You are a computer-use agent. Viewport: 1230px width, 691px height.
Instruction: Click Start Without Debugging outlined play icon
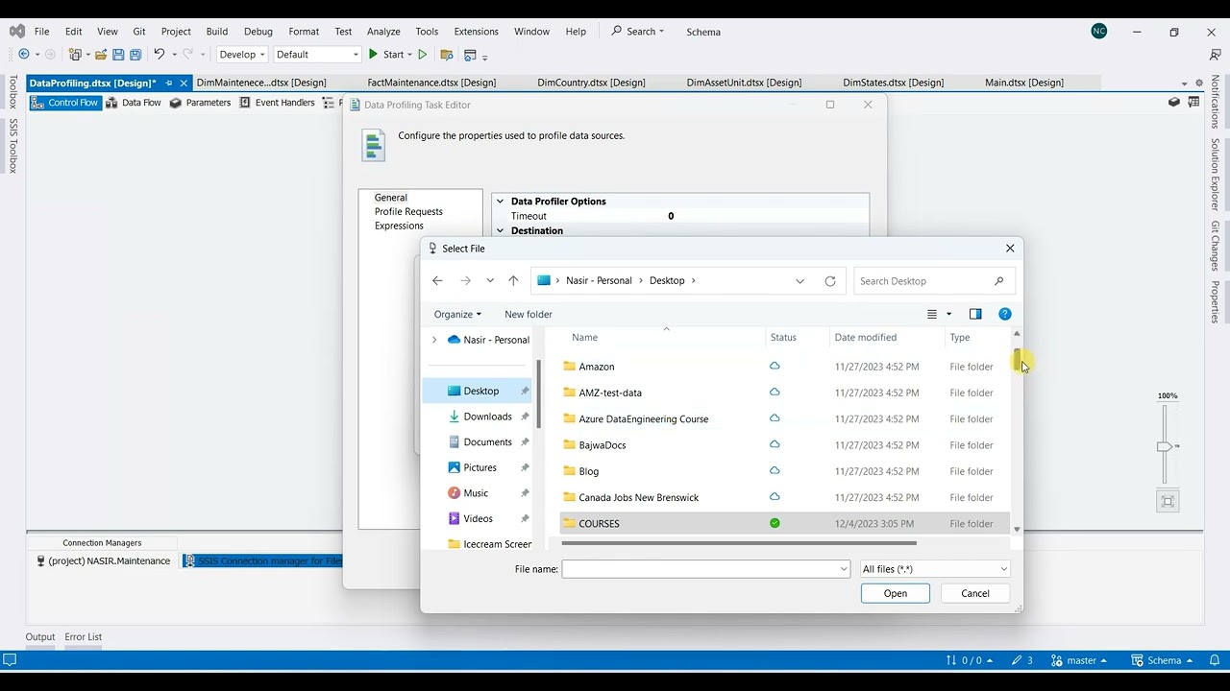coord(422,55)
